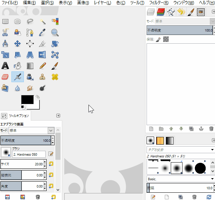This screenshot has height=200, width=215.
Task: Select the Paintbrush tool
Action: coord(55,66)
